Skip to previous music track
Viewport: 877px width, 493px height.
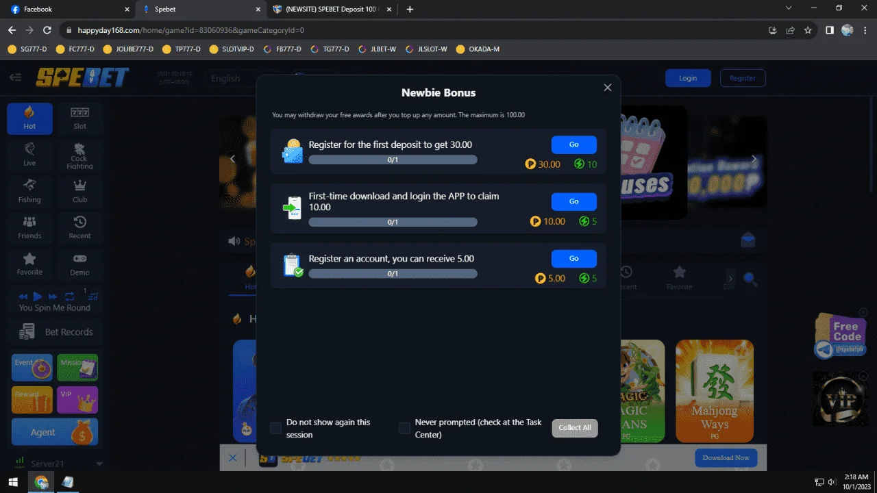pyautogui.click(x=23, y=296)
